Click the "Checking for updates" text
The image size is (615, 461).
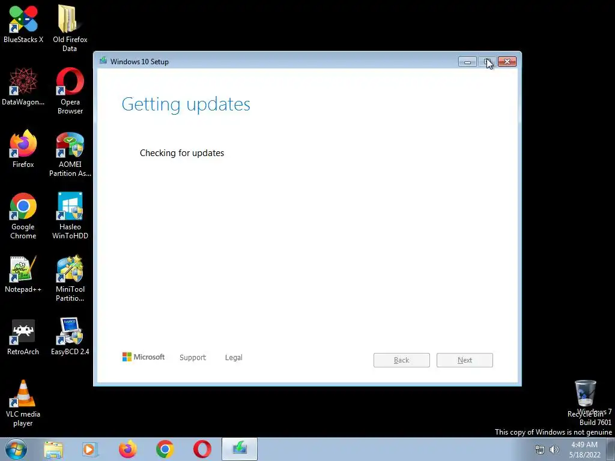coord(182,153)
